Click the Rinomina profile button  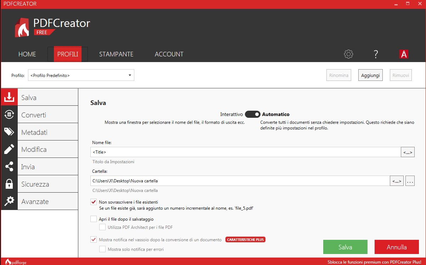[x=339, y=75]
